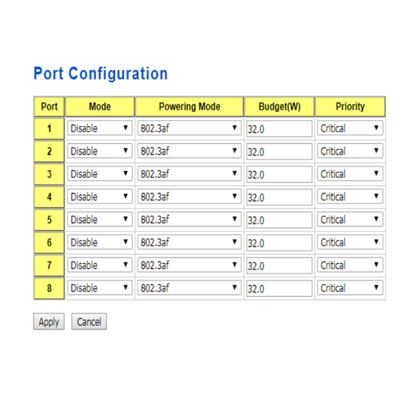Open the Mode dropdown for port 7
This screenshot has width=409, height=409.
pos(99,265)
